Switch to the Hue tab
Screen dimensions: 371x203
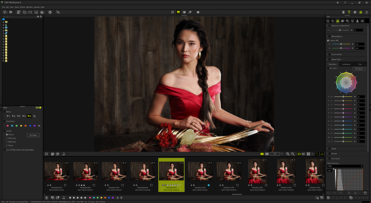pyautogui.click(x=360, y=64)
